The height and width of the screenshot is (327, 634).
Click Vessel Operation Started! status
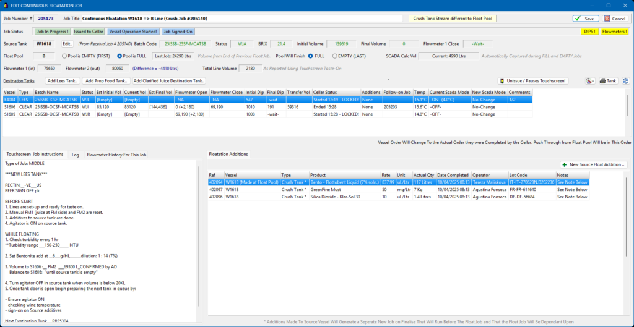pyautogui.click(x=134, y=31)
